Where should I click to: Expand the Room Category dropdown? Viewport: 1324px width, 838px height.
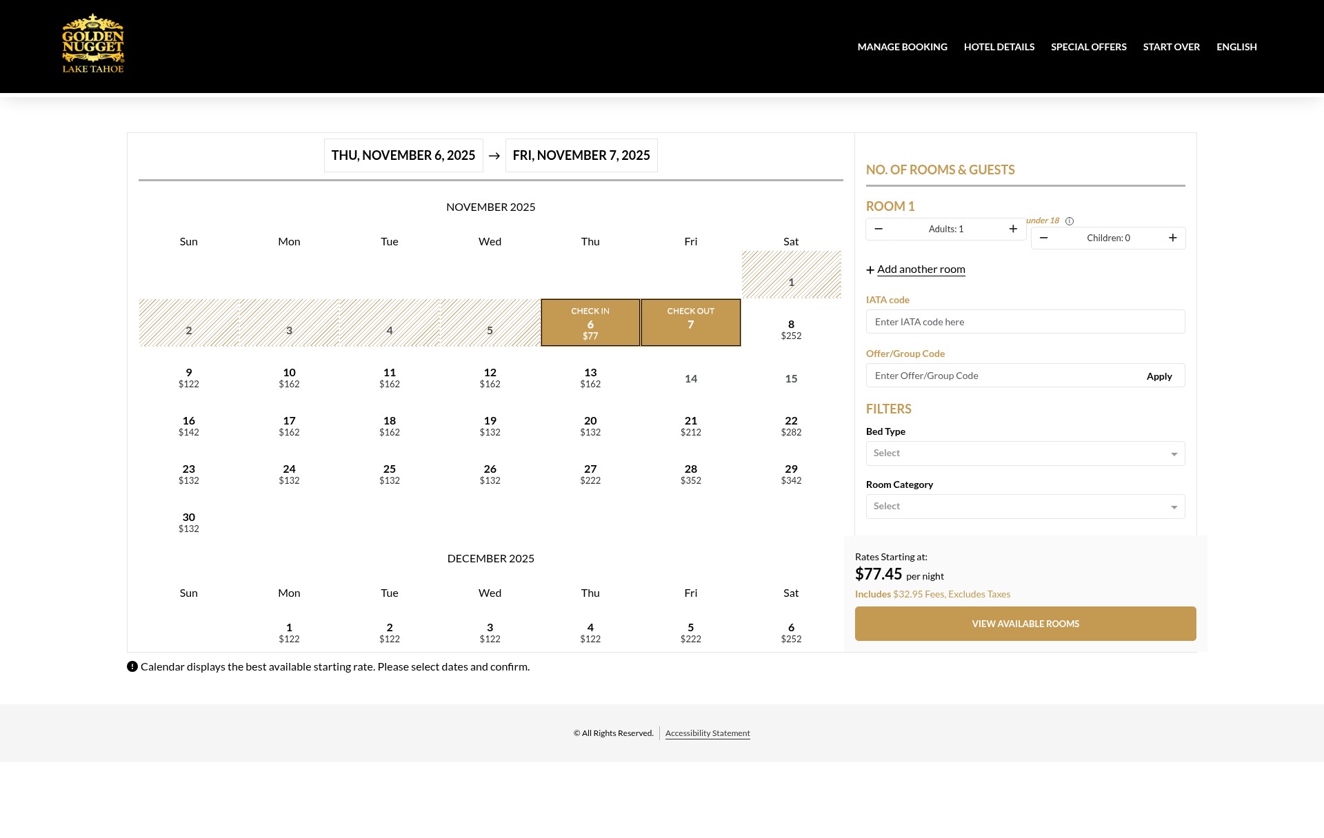pyautogui.click(x=1025, y=507)
